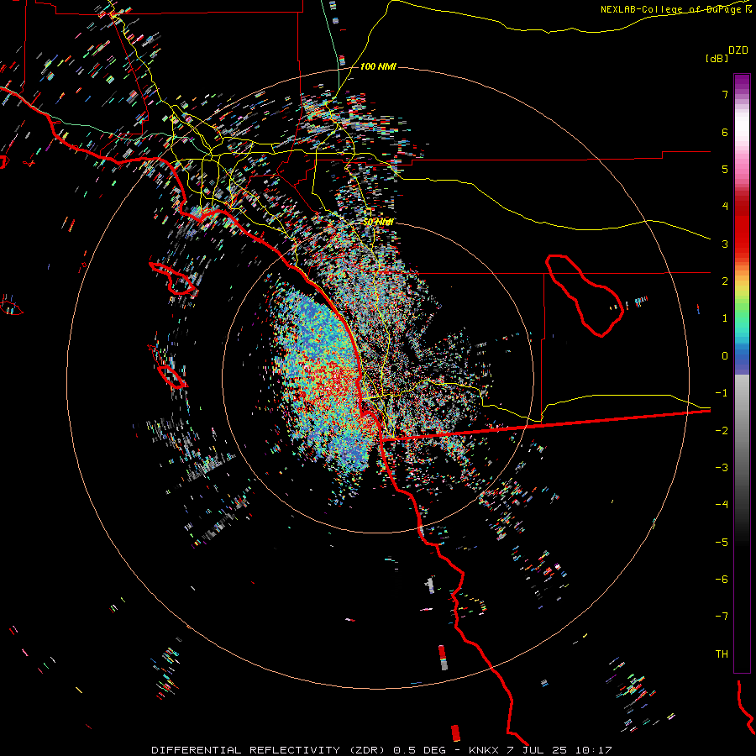This screenshot has height=756, width=756.
Task: Click the "-5" value on color scale
Action: (722, 542)
